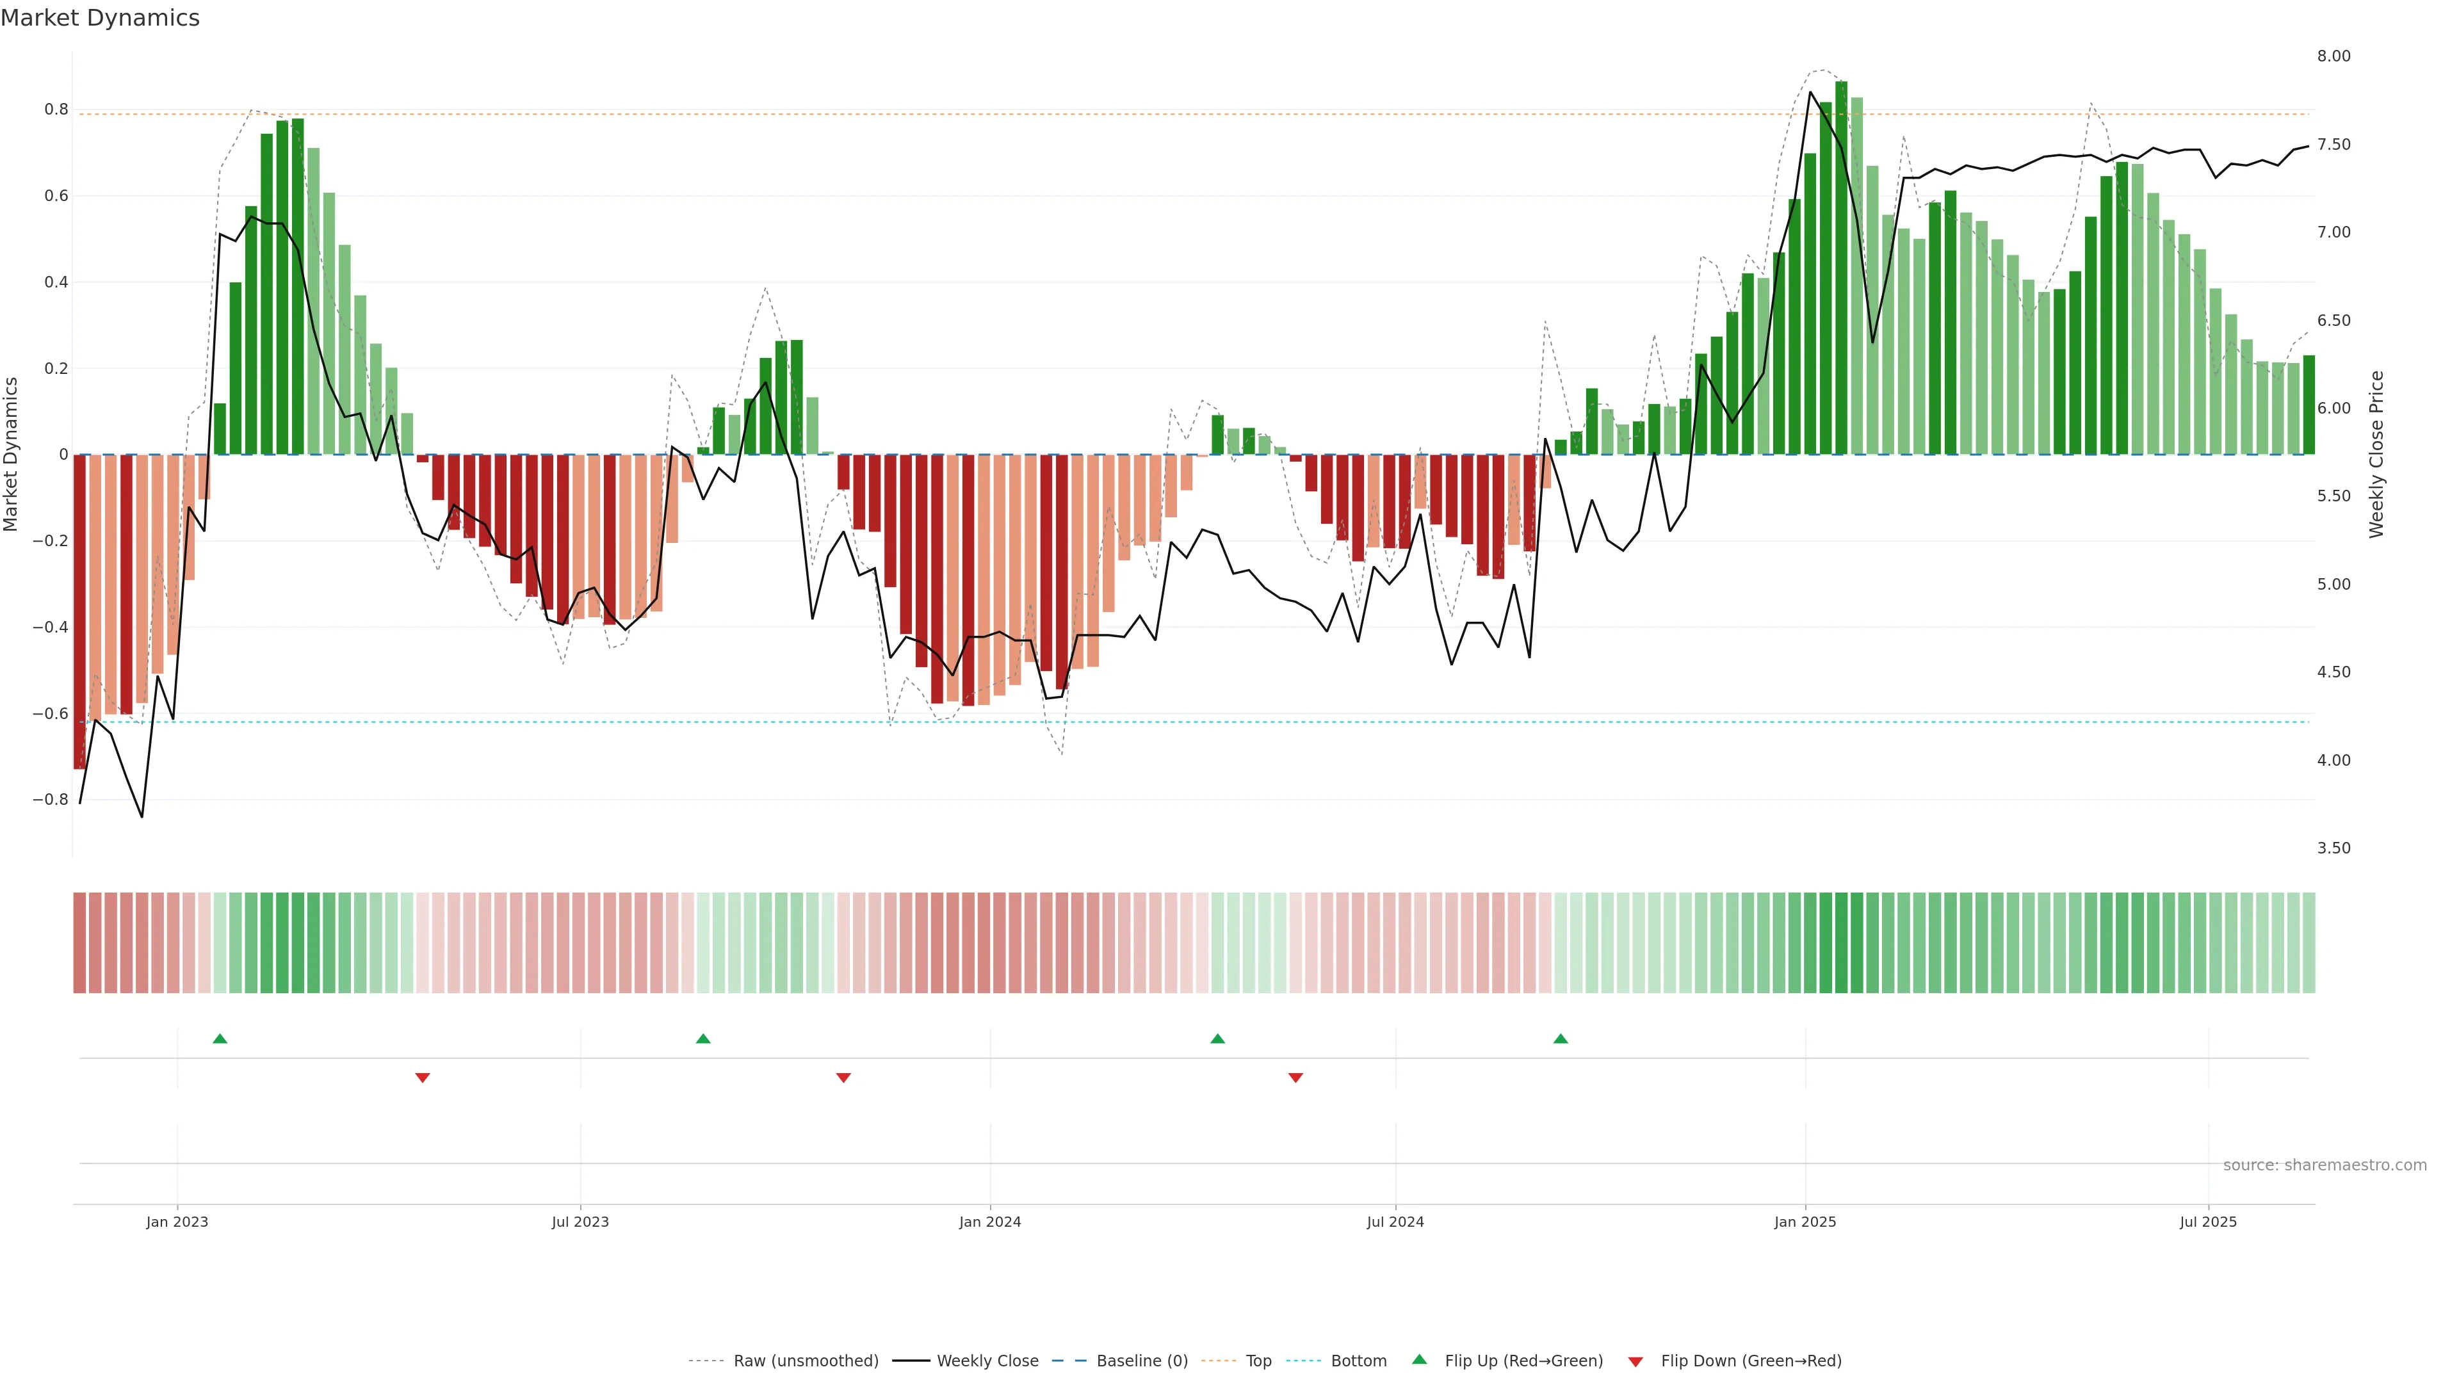Click the red flip-down triangle near May 2023
The height and width of the screenshot is (1383, 2459).
[x=423, y=1078]
